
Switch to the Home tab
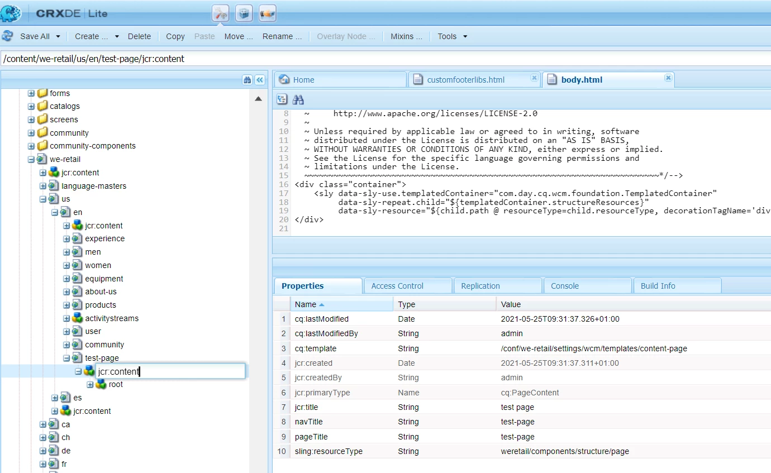pos(340,80)
